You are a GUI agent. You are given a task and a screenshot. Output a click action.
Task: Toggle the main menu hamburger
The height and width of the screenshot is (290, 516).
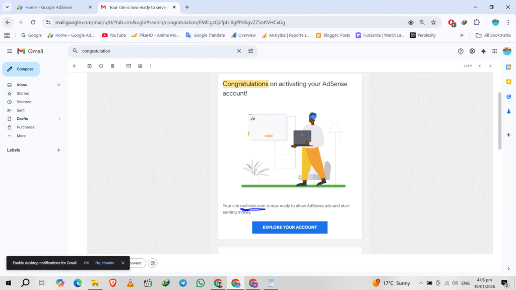tap(10, 51)
